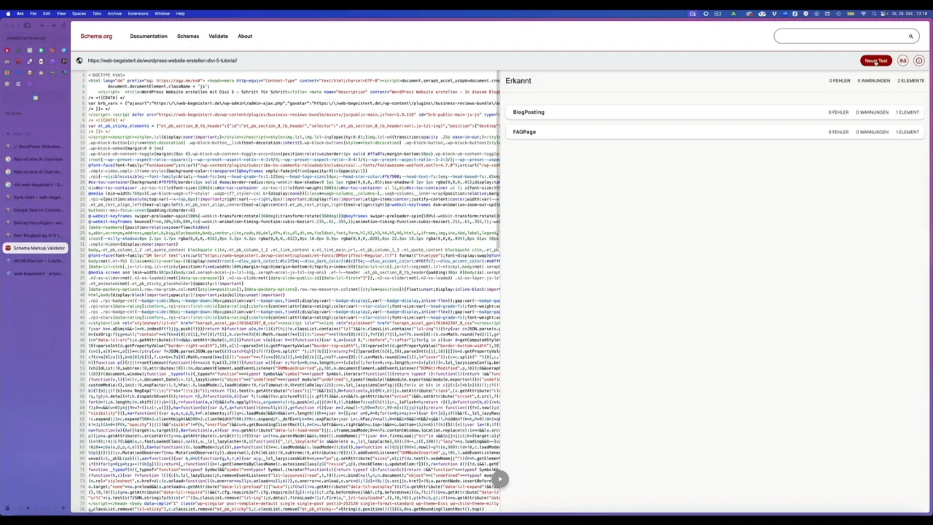Click the language 'aa' icon in the top toolbar
Viewport: 933px width, 525px height.
coord(903,61)
